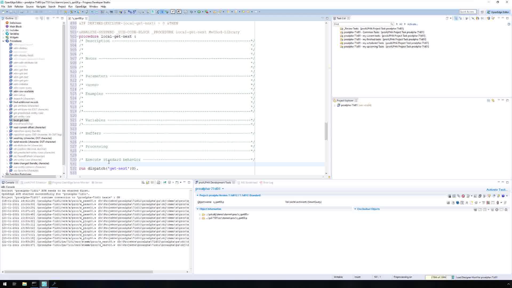This screenshot has width=512, height=288.
Task: Click the Windows Start button
Action: click(5, 284)
